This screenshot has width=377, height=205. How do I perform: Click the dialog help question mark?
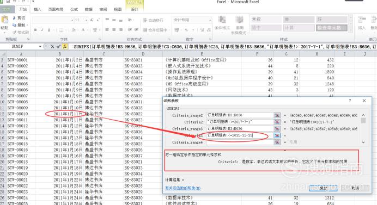click(350, 101)
